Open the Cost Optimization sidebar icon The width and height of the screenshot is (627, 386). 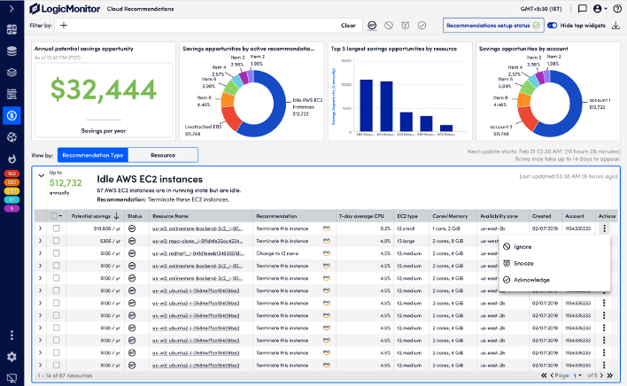[12, 113]
